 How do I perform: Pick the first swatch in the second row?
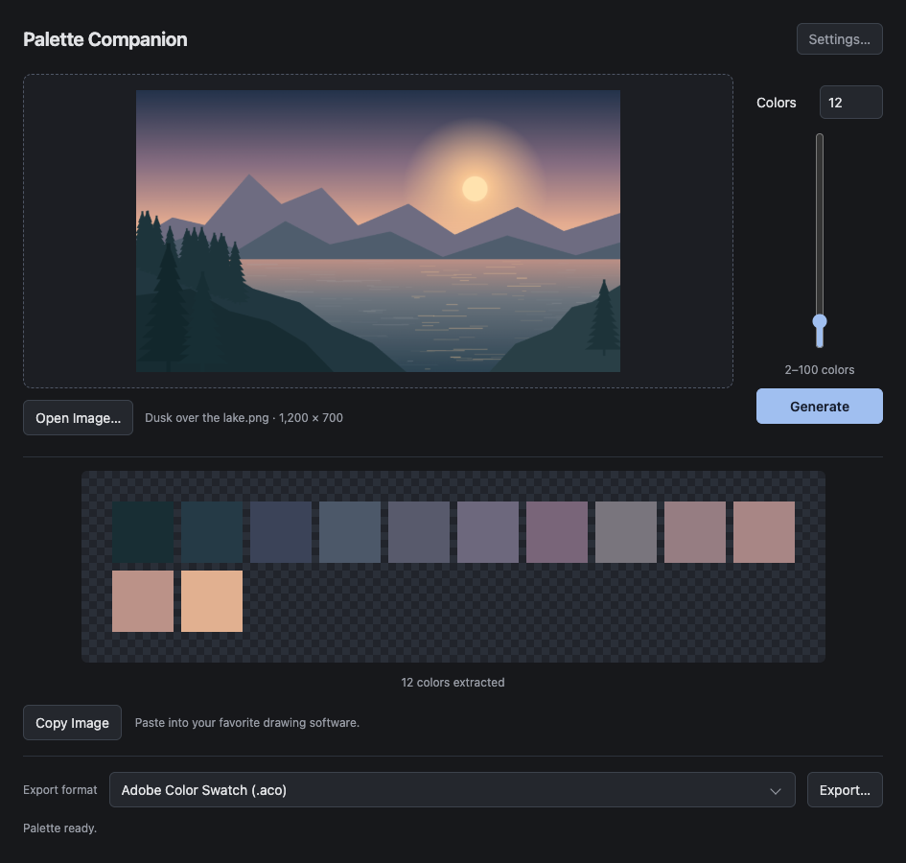(x=143, y=601)
